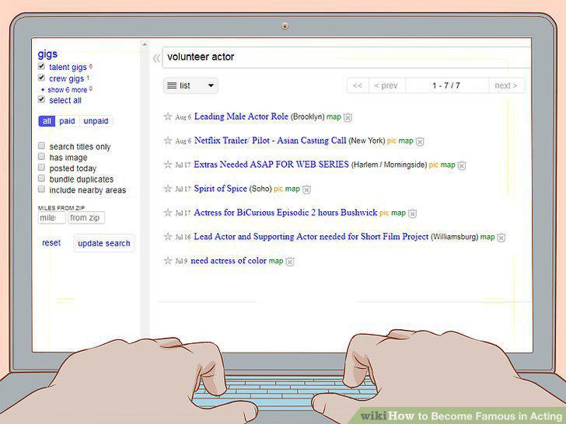Viewport: 566px width, 424px height.
Task: Select the paid filter tab
Action: point(67,121)
